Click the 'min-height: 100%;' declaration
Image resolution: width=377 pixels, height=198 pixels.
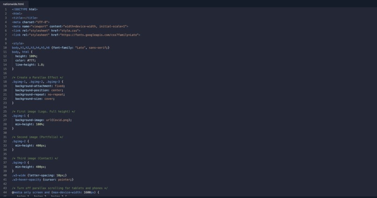pyautogui.click(x=30, y=124)
